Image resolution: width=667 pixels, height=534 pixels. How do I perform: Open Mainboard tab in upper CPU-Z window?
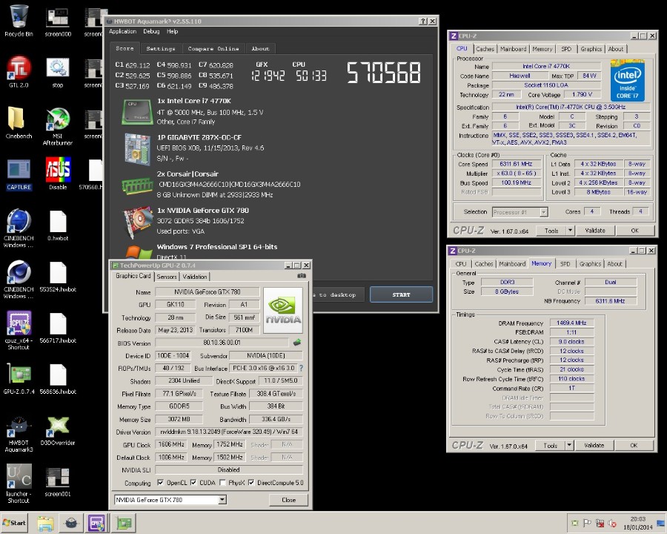(514, 49)
